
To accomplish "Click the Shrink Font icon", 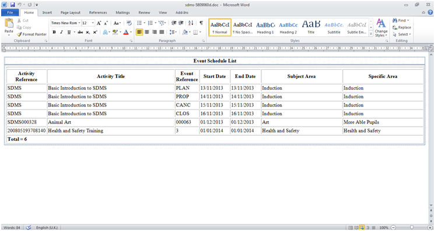I will 106,23.
